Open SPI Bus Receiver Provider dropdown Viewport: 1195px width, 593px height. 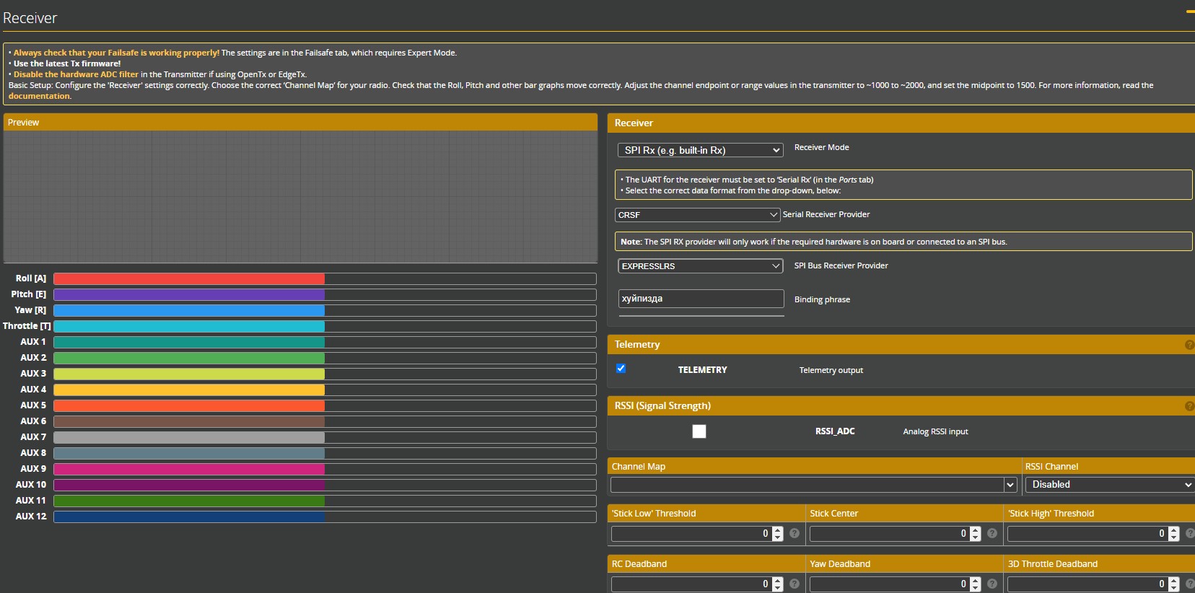coord(700,266)
